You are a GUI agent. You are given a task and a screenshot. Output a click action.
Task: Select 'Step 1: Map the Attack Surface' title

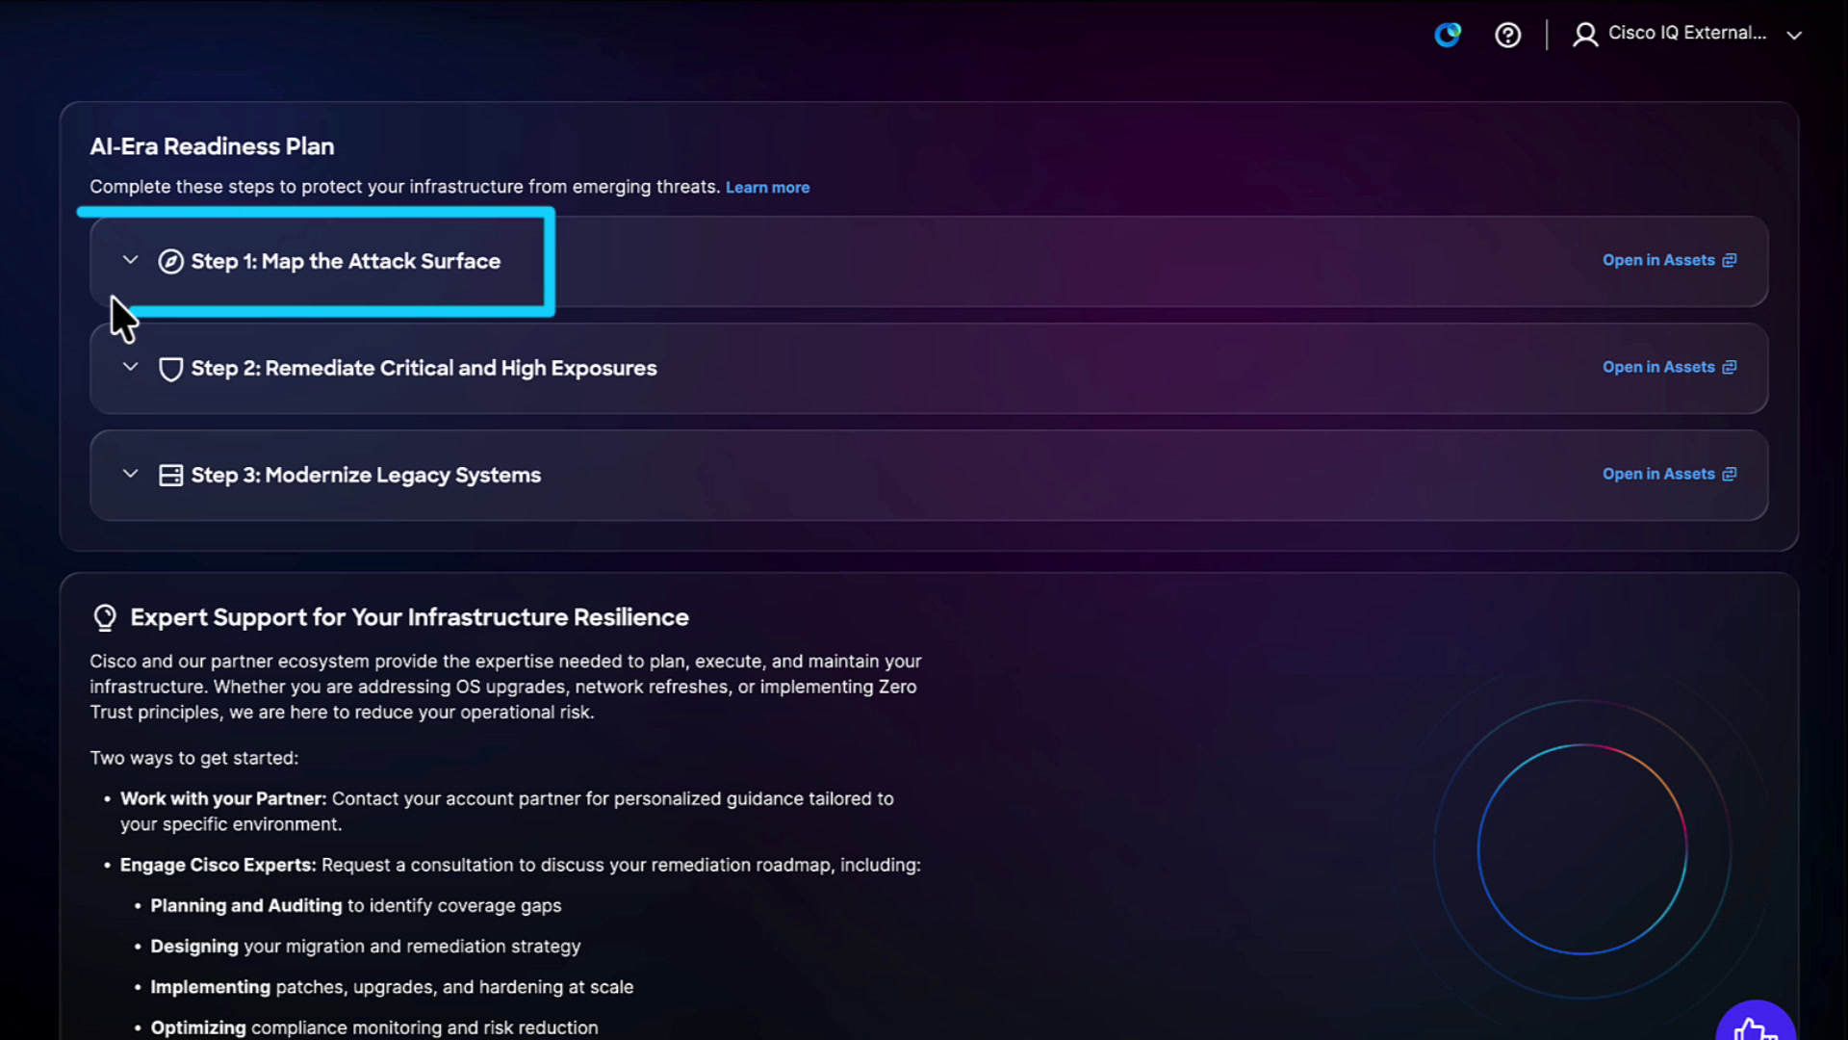[x=346, y=261]
